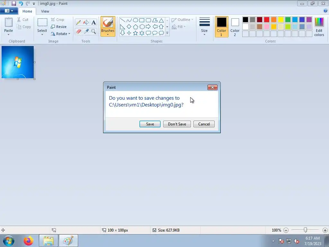Open the Brushes dropdown arrow

coord(108,35)
